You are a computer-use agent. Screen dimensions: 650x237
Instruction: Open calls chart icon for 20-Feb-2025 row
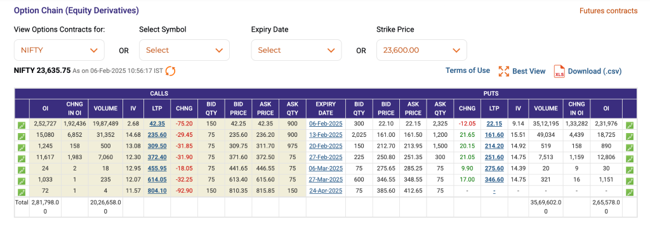[x=22, y=147]
